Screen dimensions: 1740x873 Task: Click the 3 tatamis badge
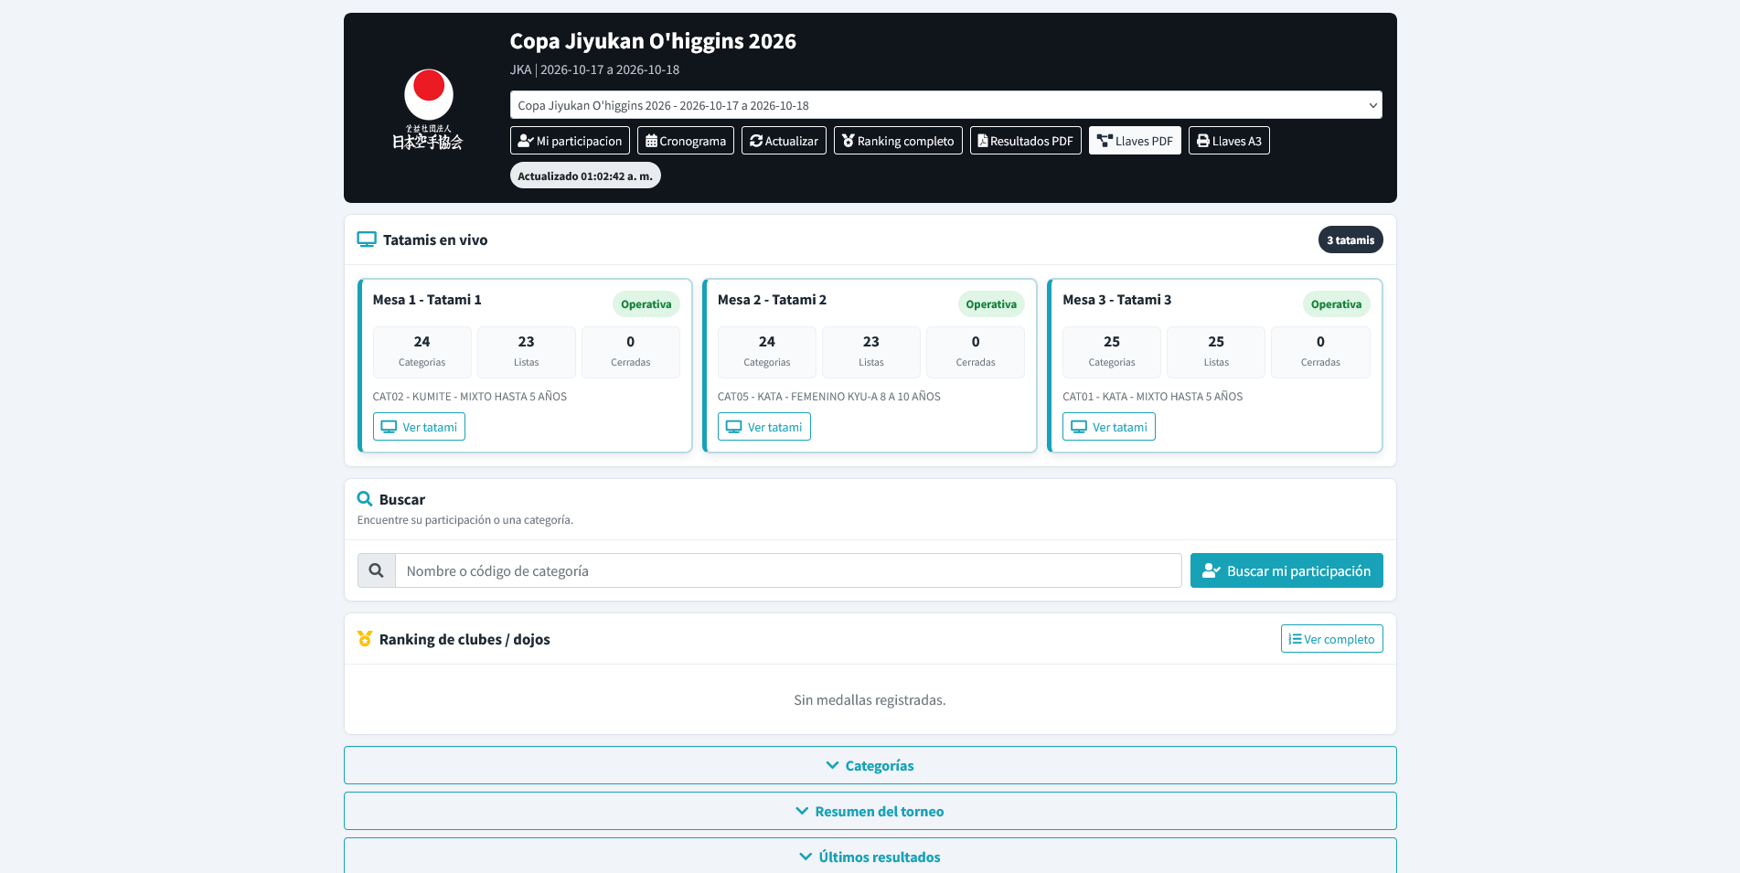[x=1350, y=240]
